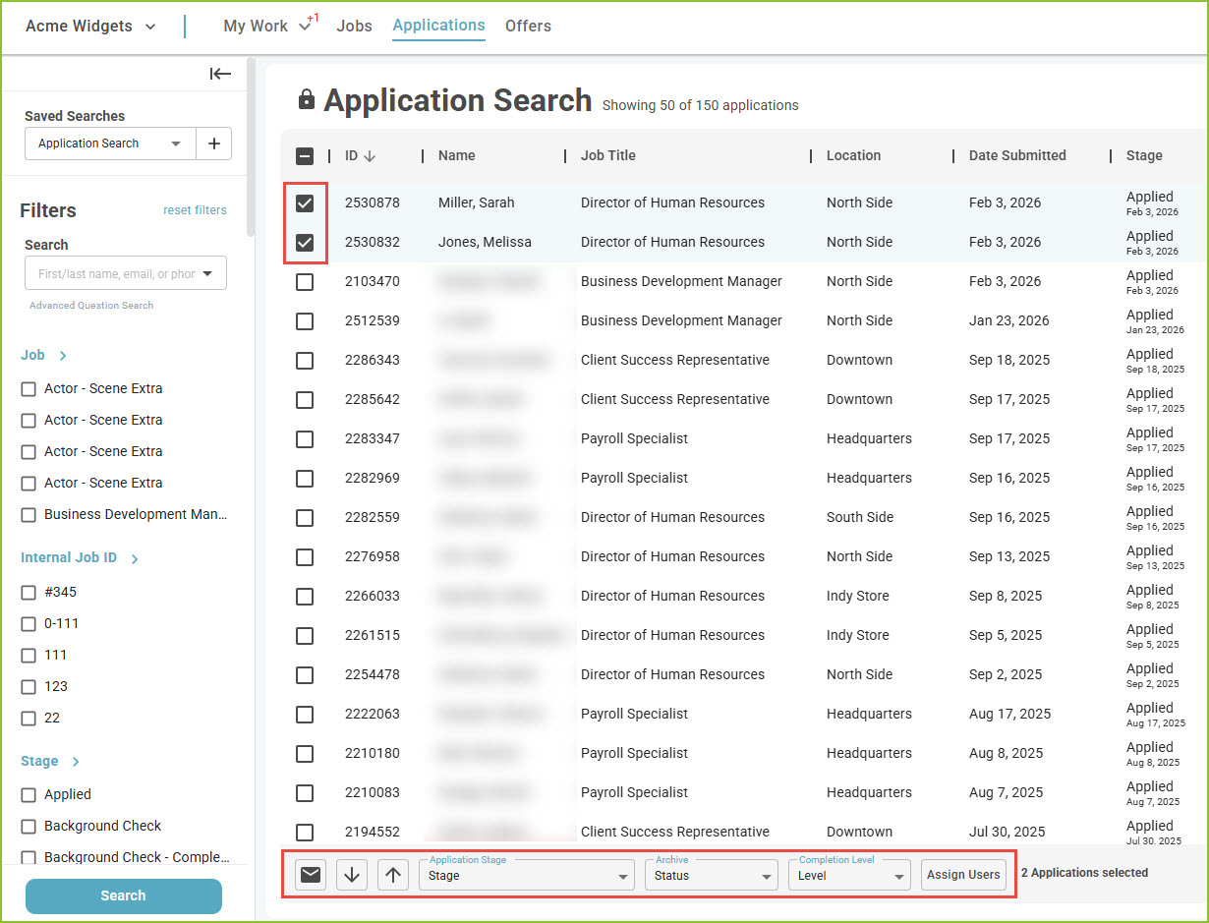Add a new saved search with plus icon
This screenshot has height=923, width=1209.
point(214,144)
